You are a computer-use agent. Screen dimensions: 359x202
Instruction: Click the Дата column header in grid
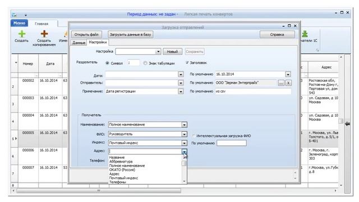point(50,64)
